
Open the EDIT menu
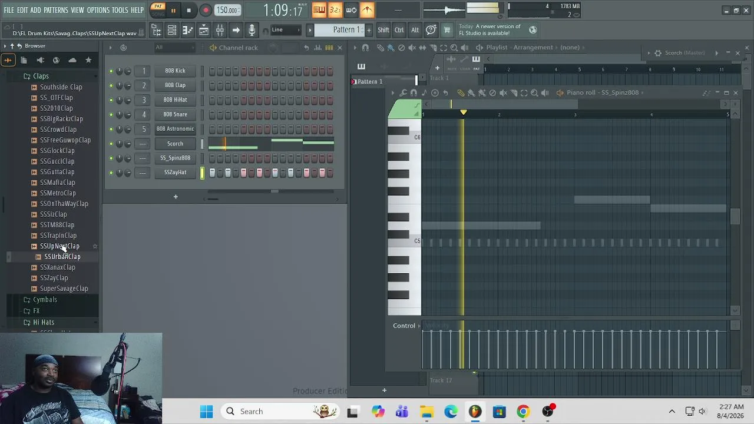[x=23, y=10]
